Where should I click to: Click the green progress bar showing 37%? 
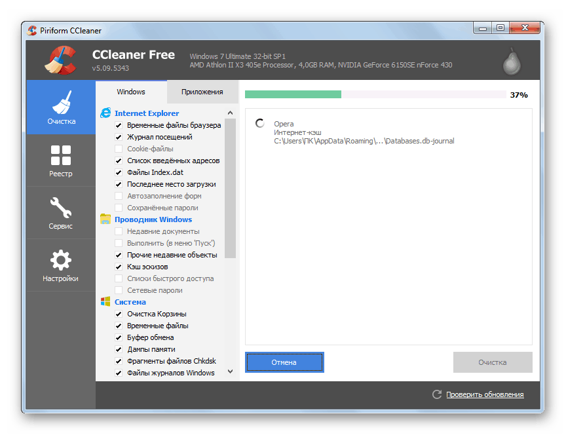[x=292, y=94]
